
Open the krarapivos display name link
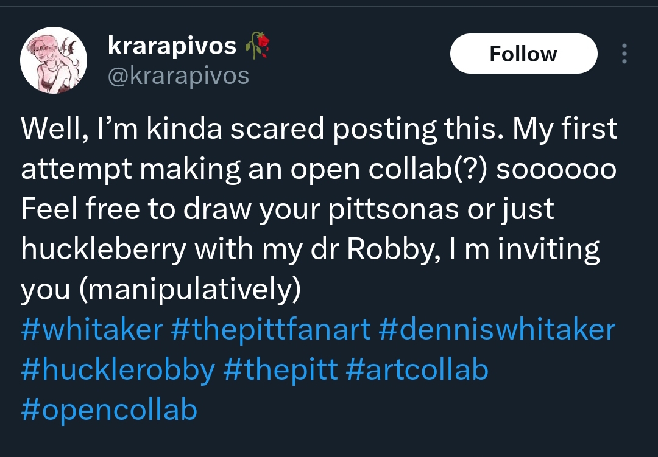tap(172, 46)
